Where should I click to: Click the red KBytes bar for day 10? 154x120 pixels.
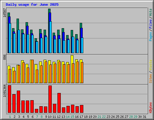[50, 99]
